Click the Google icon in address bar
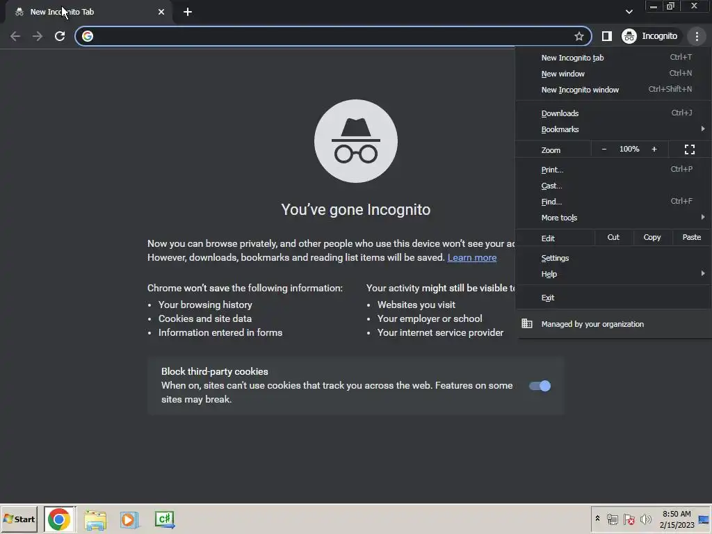The height and width of the screenshot is (534, 712). tap(88, 36)
